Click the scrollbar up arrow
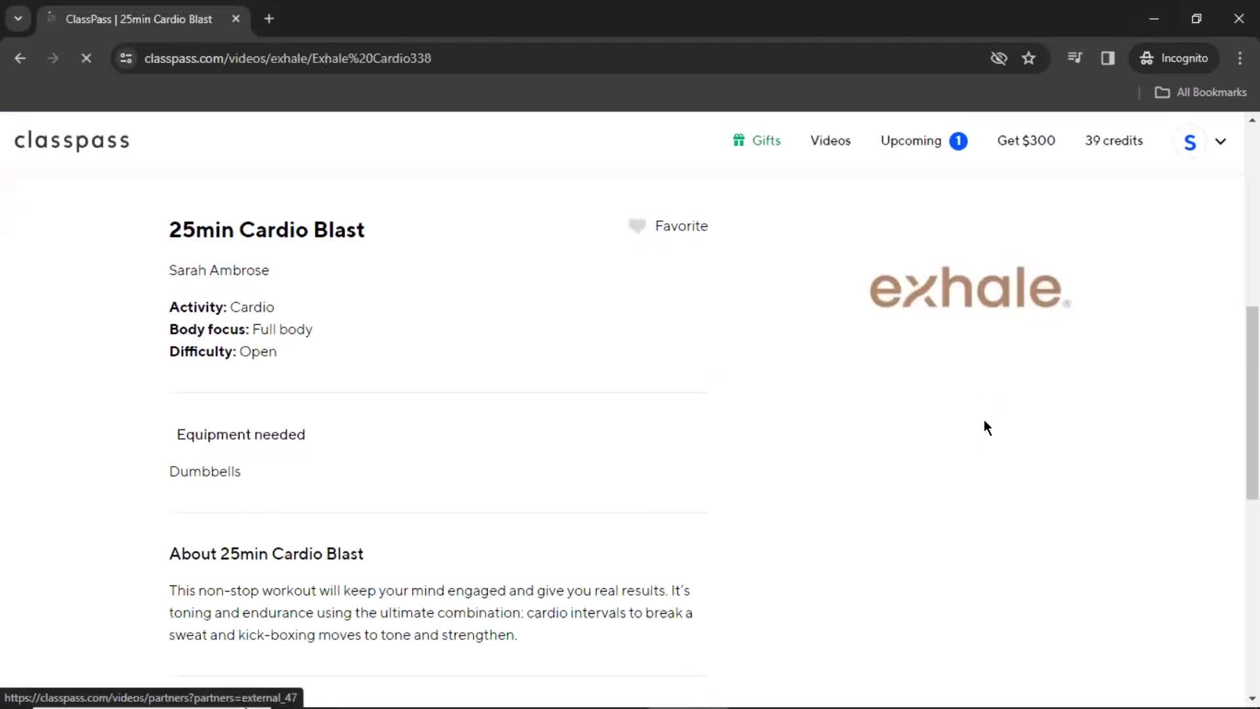This screenshot has height=709, width=1260. click(1252, 120)
